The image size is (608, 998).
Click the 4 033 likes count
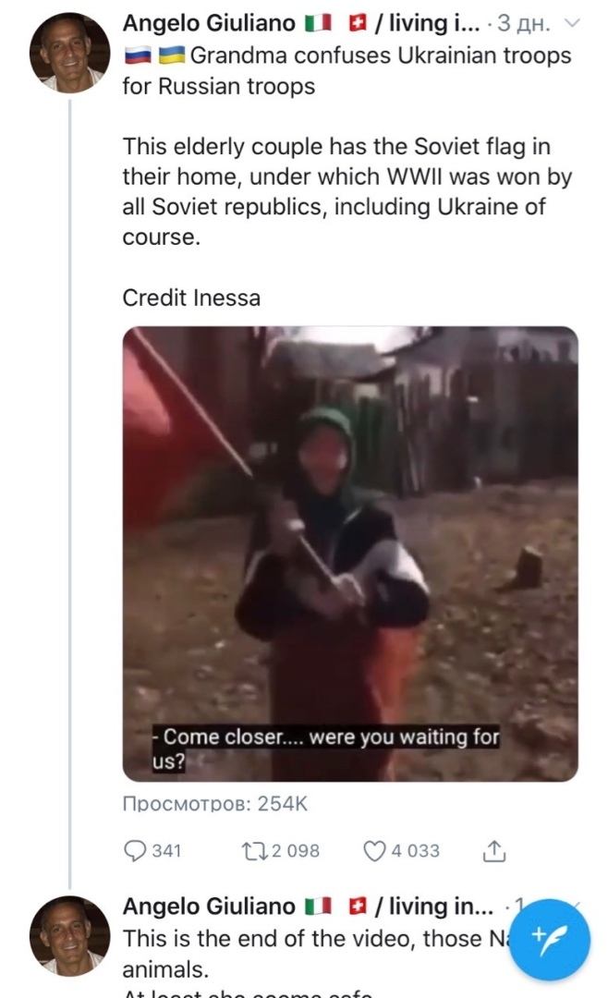click(415, 850)
